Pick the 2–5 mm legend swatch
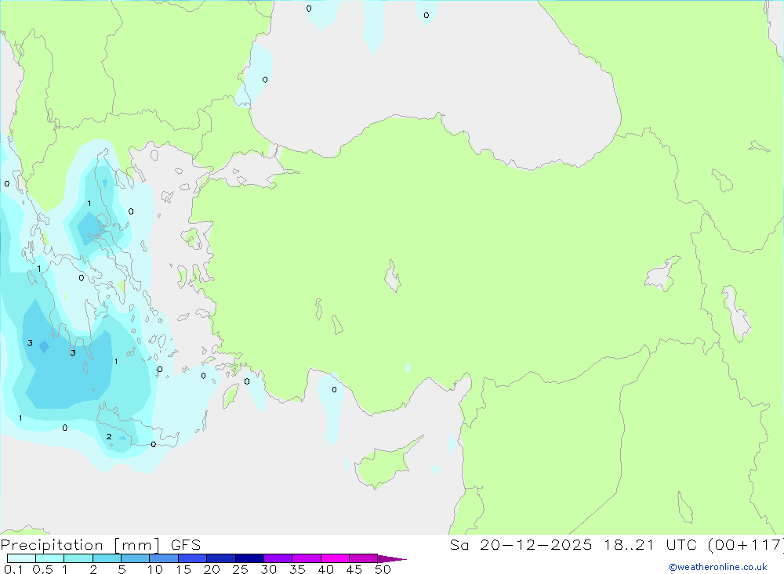This screenshot has width=784, height=574. coord(107,558)
